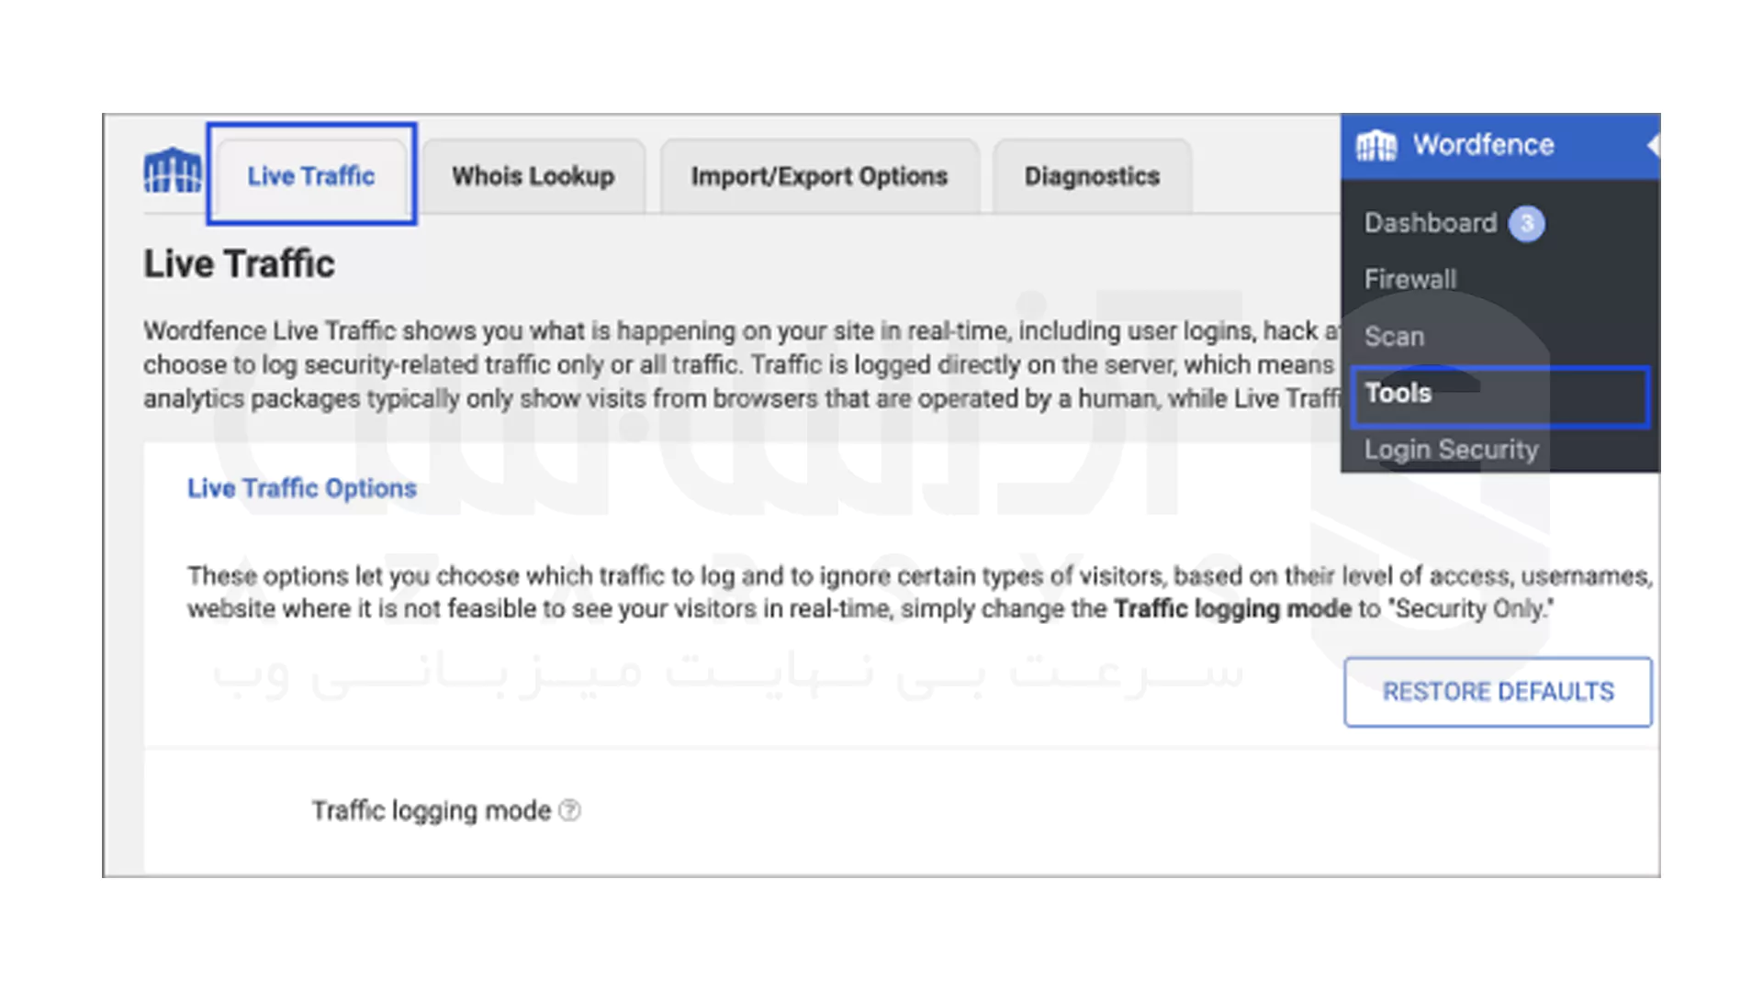1763x991 pixels.
Task: Click bold Traffic logging mode text in description
Action: [1232, 609]
